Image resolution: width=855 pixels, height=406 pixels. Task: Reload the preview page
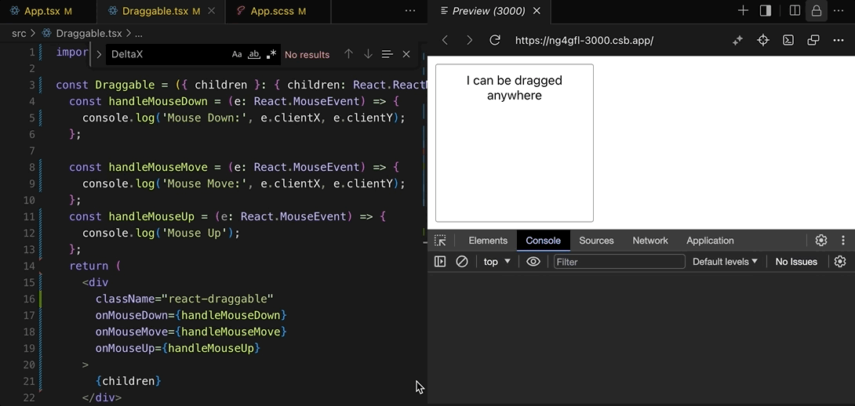(x=495, y=40)
